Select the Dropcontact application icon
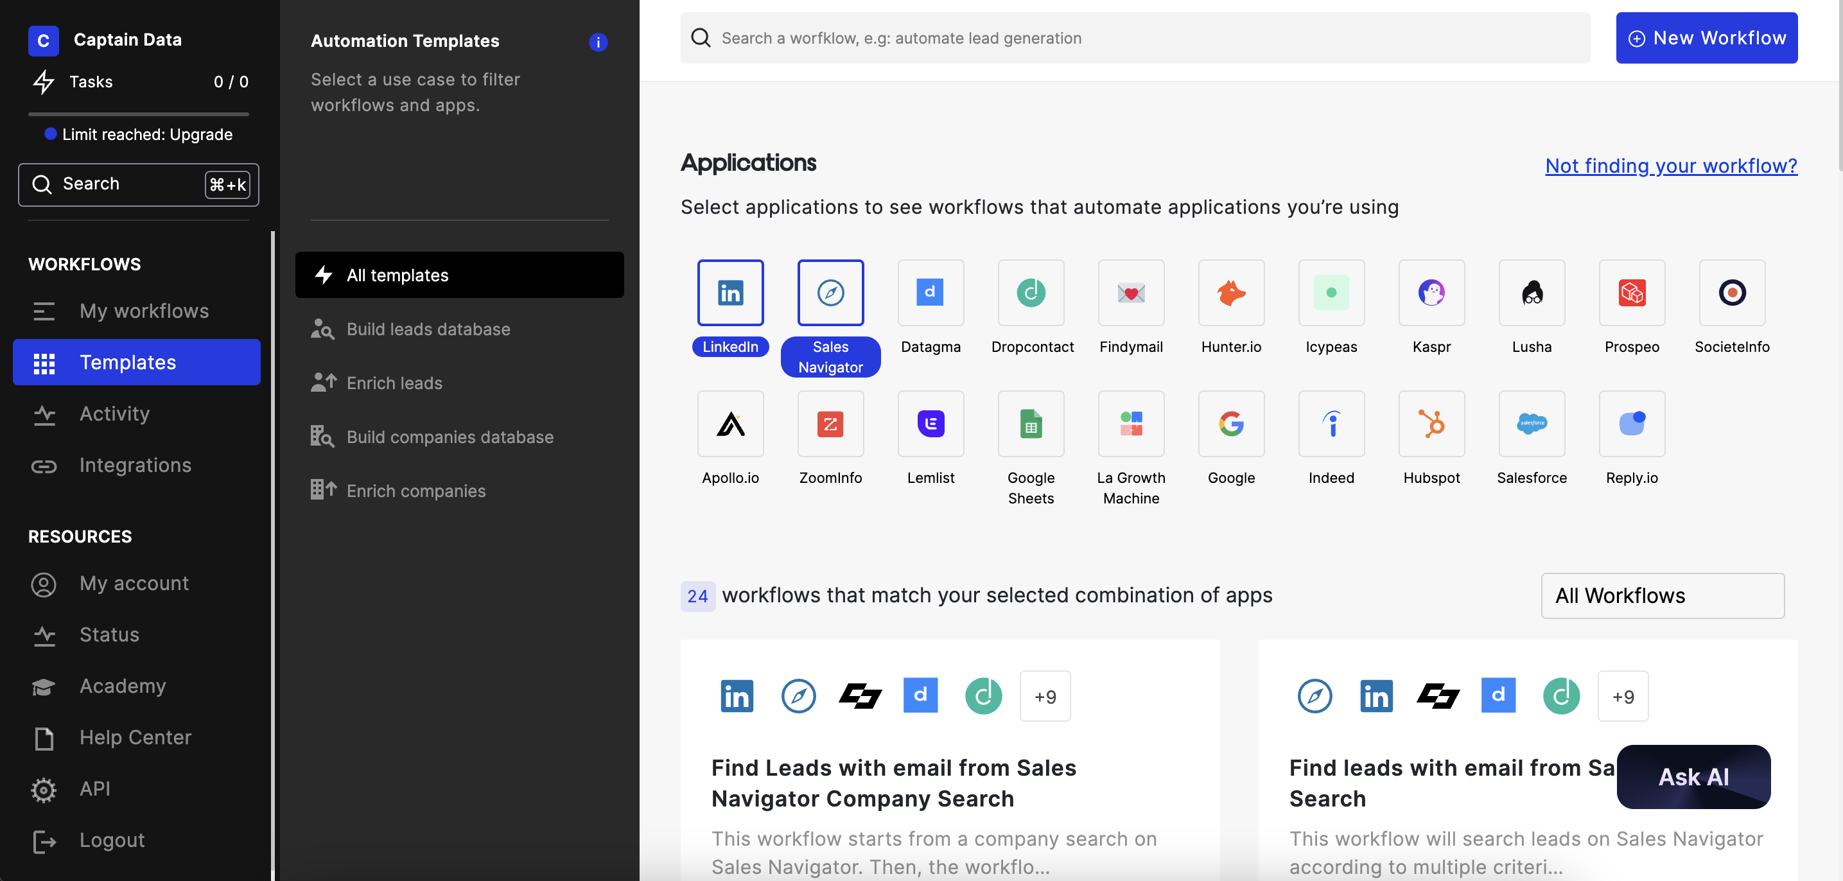 [x=1030, y=292]
